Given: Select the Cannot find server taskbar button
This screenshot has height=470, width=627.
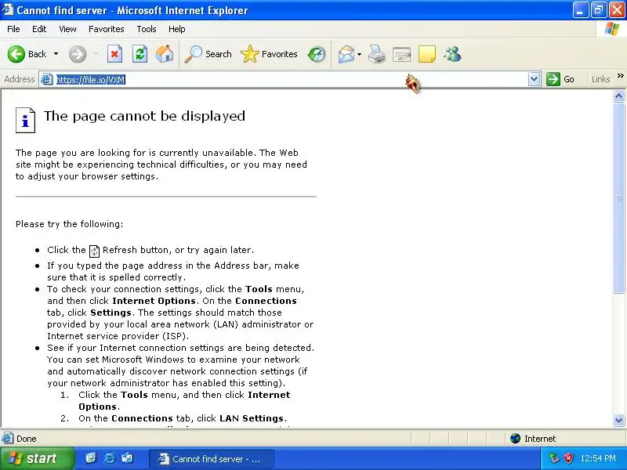Looking at the screenshot, I should (211, 459).
